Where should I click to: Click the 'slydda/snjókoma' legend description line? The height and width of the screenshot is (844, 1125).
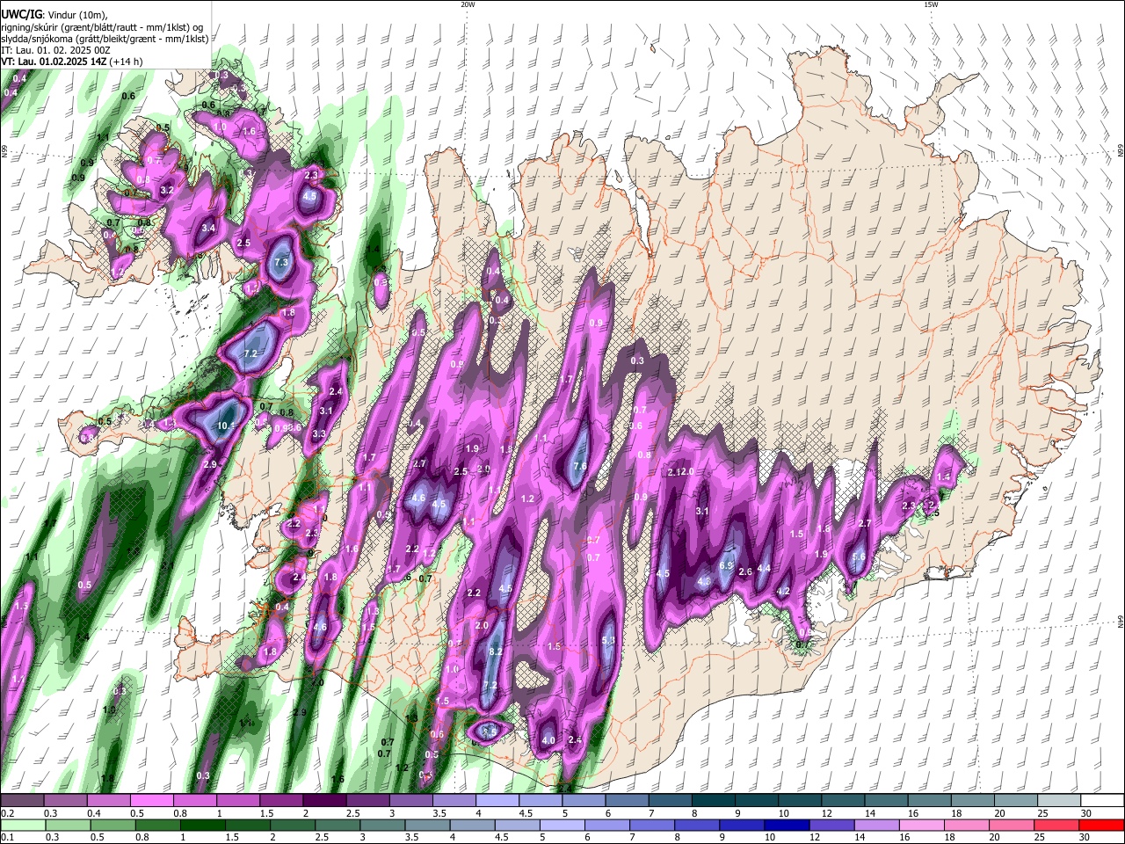105,39
